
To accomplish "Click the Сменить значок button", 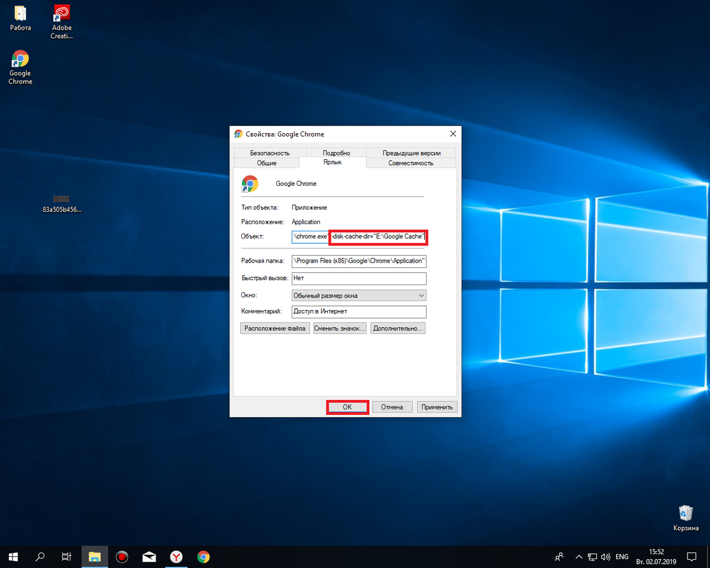I will click(340, 328).
